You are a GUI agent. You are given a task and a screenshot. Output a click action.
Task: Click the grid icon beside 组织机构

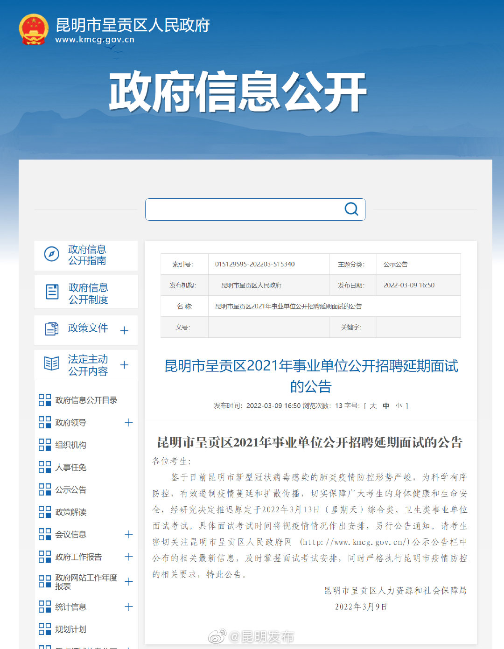pos(45,445)
